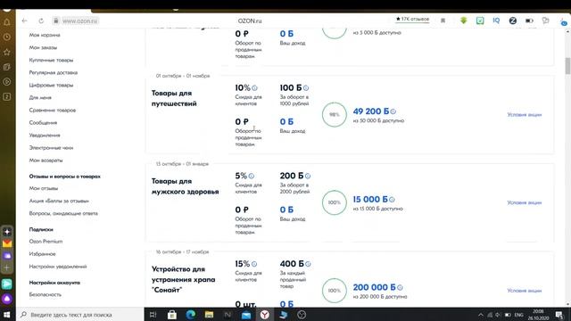Open Регулярная доставка in sidebar
This screenshot has height=321, width=571.
(x=54, y=73)
